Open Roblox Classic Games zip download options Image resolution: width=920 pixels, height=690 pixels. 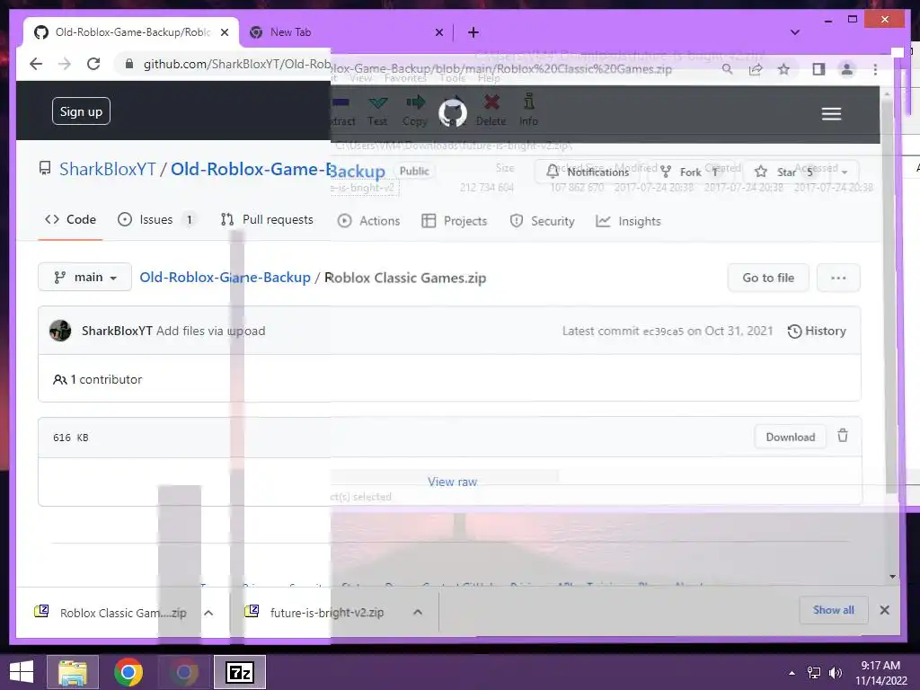tap(208, 613)
